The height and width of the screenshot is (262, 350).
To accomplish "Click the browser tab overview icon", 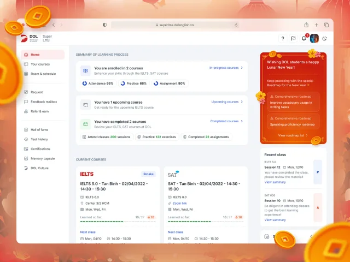I will [326, 25].
